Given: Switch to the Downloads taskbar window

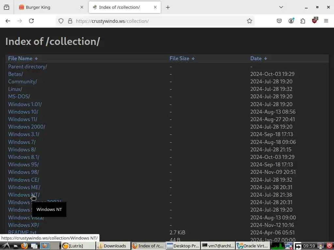Looking at the screenshot, I should click(x=113, y=246).
